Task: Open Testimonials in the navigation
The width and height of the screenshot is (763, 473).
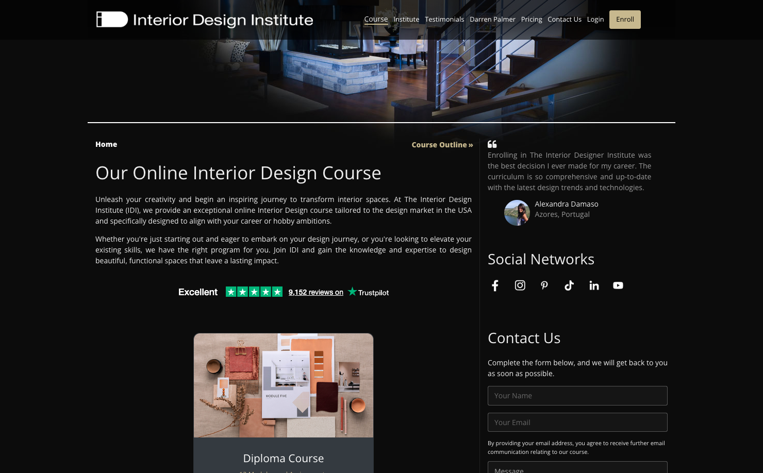Action: [444, 19]
